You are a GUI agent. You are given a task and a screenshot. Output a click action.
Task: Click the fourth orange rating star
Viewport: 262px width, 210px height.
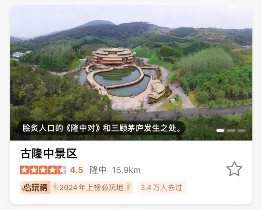click(x=52, y=170)
